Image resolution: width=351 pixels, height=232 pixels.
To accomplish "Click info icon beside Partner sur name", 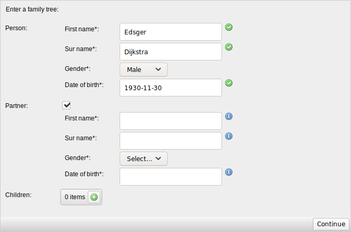I will tap(229, 136).
